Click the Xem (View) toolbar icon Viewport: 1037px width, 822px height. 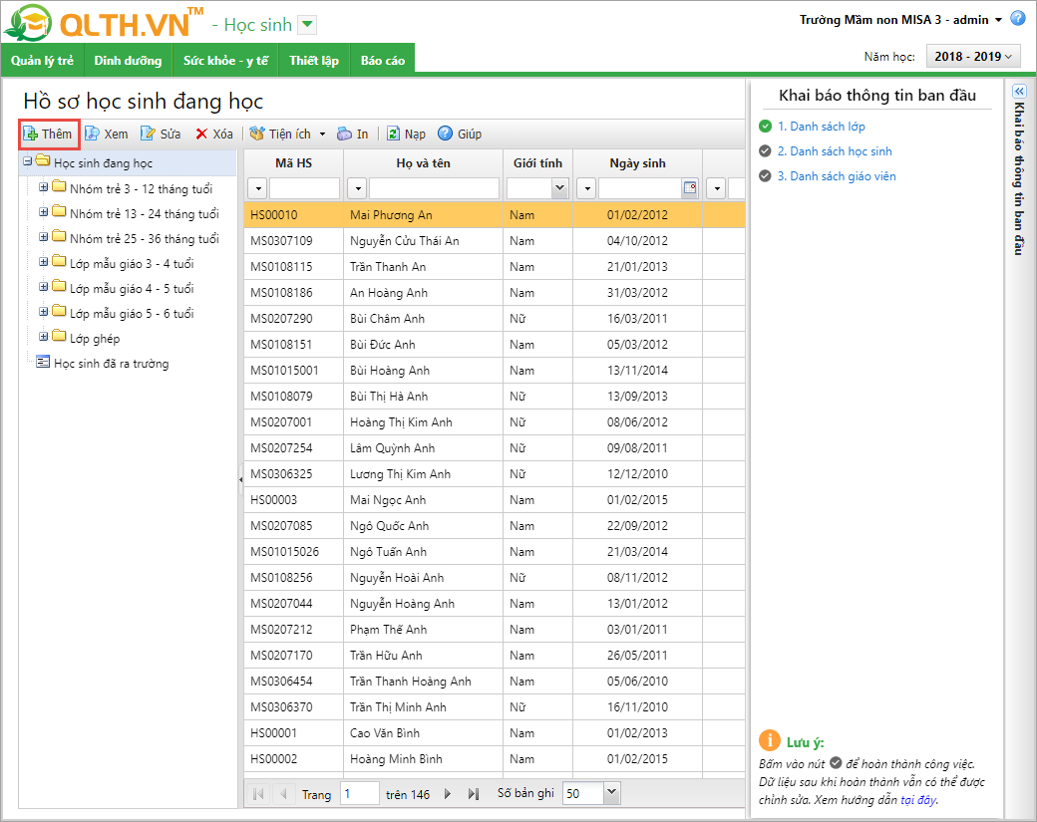[92, 134]
